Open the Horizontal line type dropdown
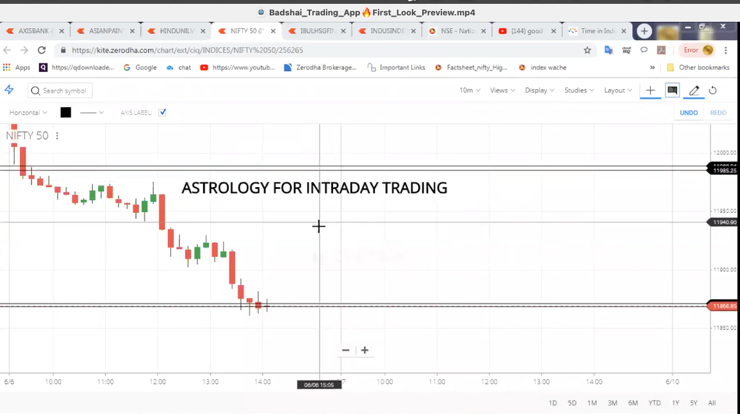This screenshot has width=740, height=414. pos(28,112)
